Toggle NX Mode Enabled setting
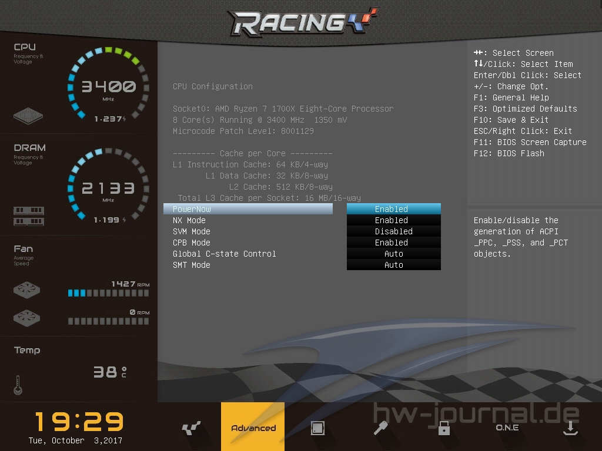The width and height of the screenshot is (602, 451). 393,220
